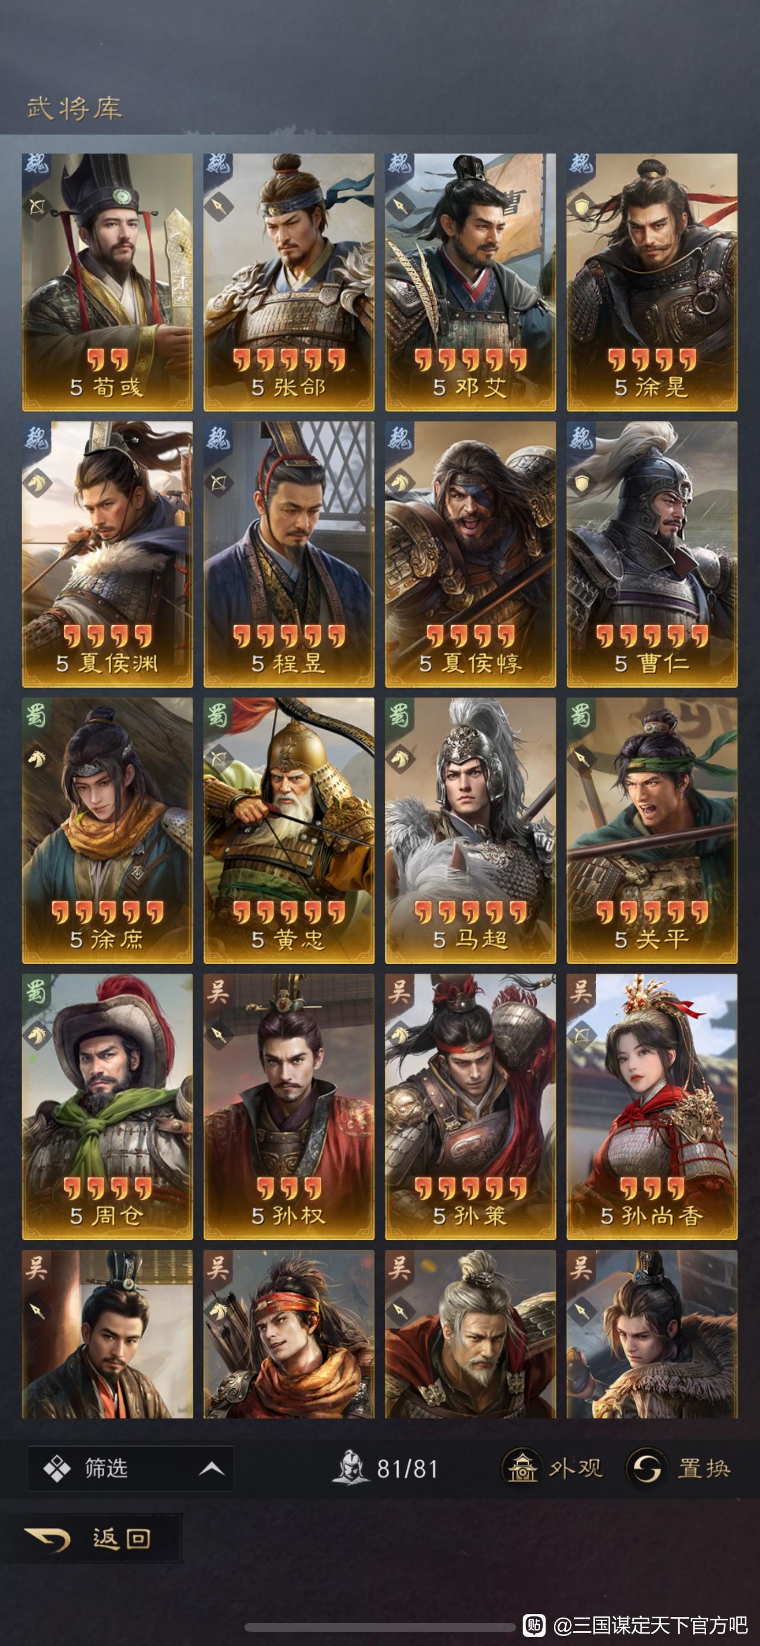The image size is (760, 1646).
Task: Select the 孙尚香 general card
Action: tap(652, 1107)
